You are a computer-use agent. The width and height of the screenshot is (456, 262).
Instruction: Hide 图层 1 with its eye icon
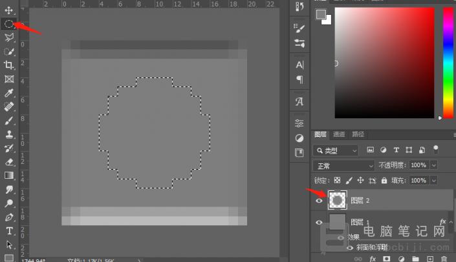319,222
